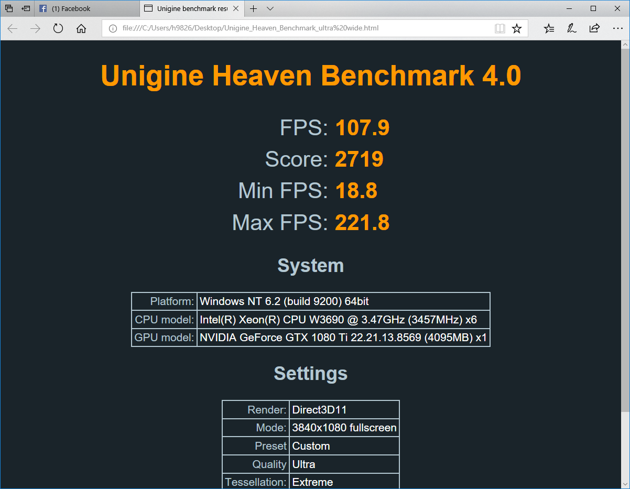Click the Score value 2719
The height and width of the screenshot is (489, 630).
pyautogui.click(x=359, y=159)
